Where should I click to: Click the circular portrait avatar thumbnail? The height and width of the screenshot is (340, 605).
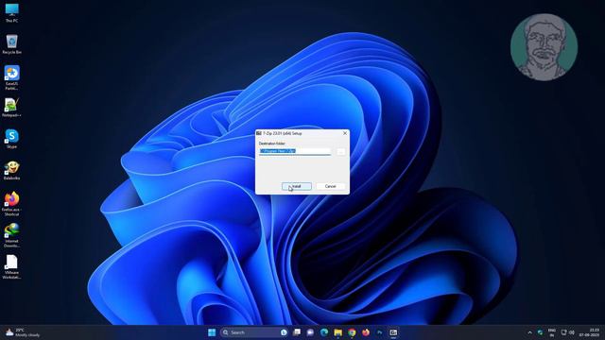(x=544, y=47)
